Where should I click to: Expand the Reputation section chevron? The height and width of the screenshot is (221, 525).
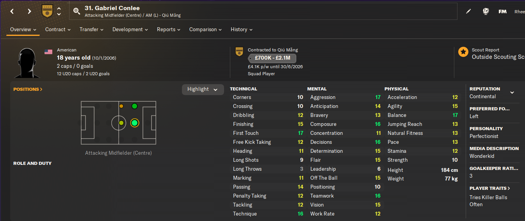pos(512,93)
